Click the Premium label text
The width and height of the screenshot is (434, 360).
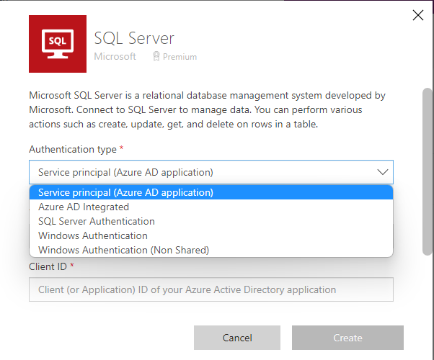coord(180,57)
